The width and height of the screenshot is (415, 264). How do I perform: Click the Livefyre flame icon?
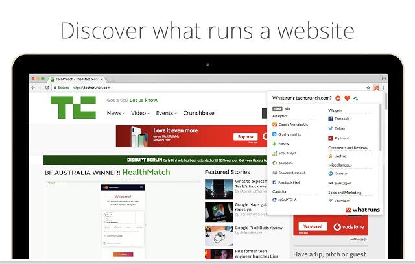click(331, 156)
